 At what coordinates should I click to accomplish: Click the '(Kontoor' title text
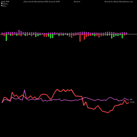[x=77, y=2]
